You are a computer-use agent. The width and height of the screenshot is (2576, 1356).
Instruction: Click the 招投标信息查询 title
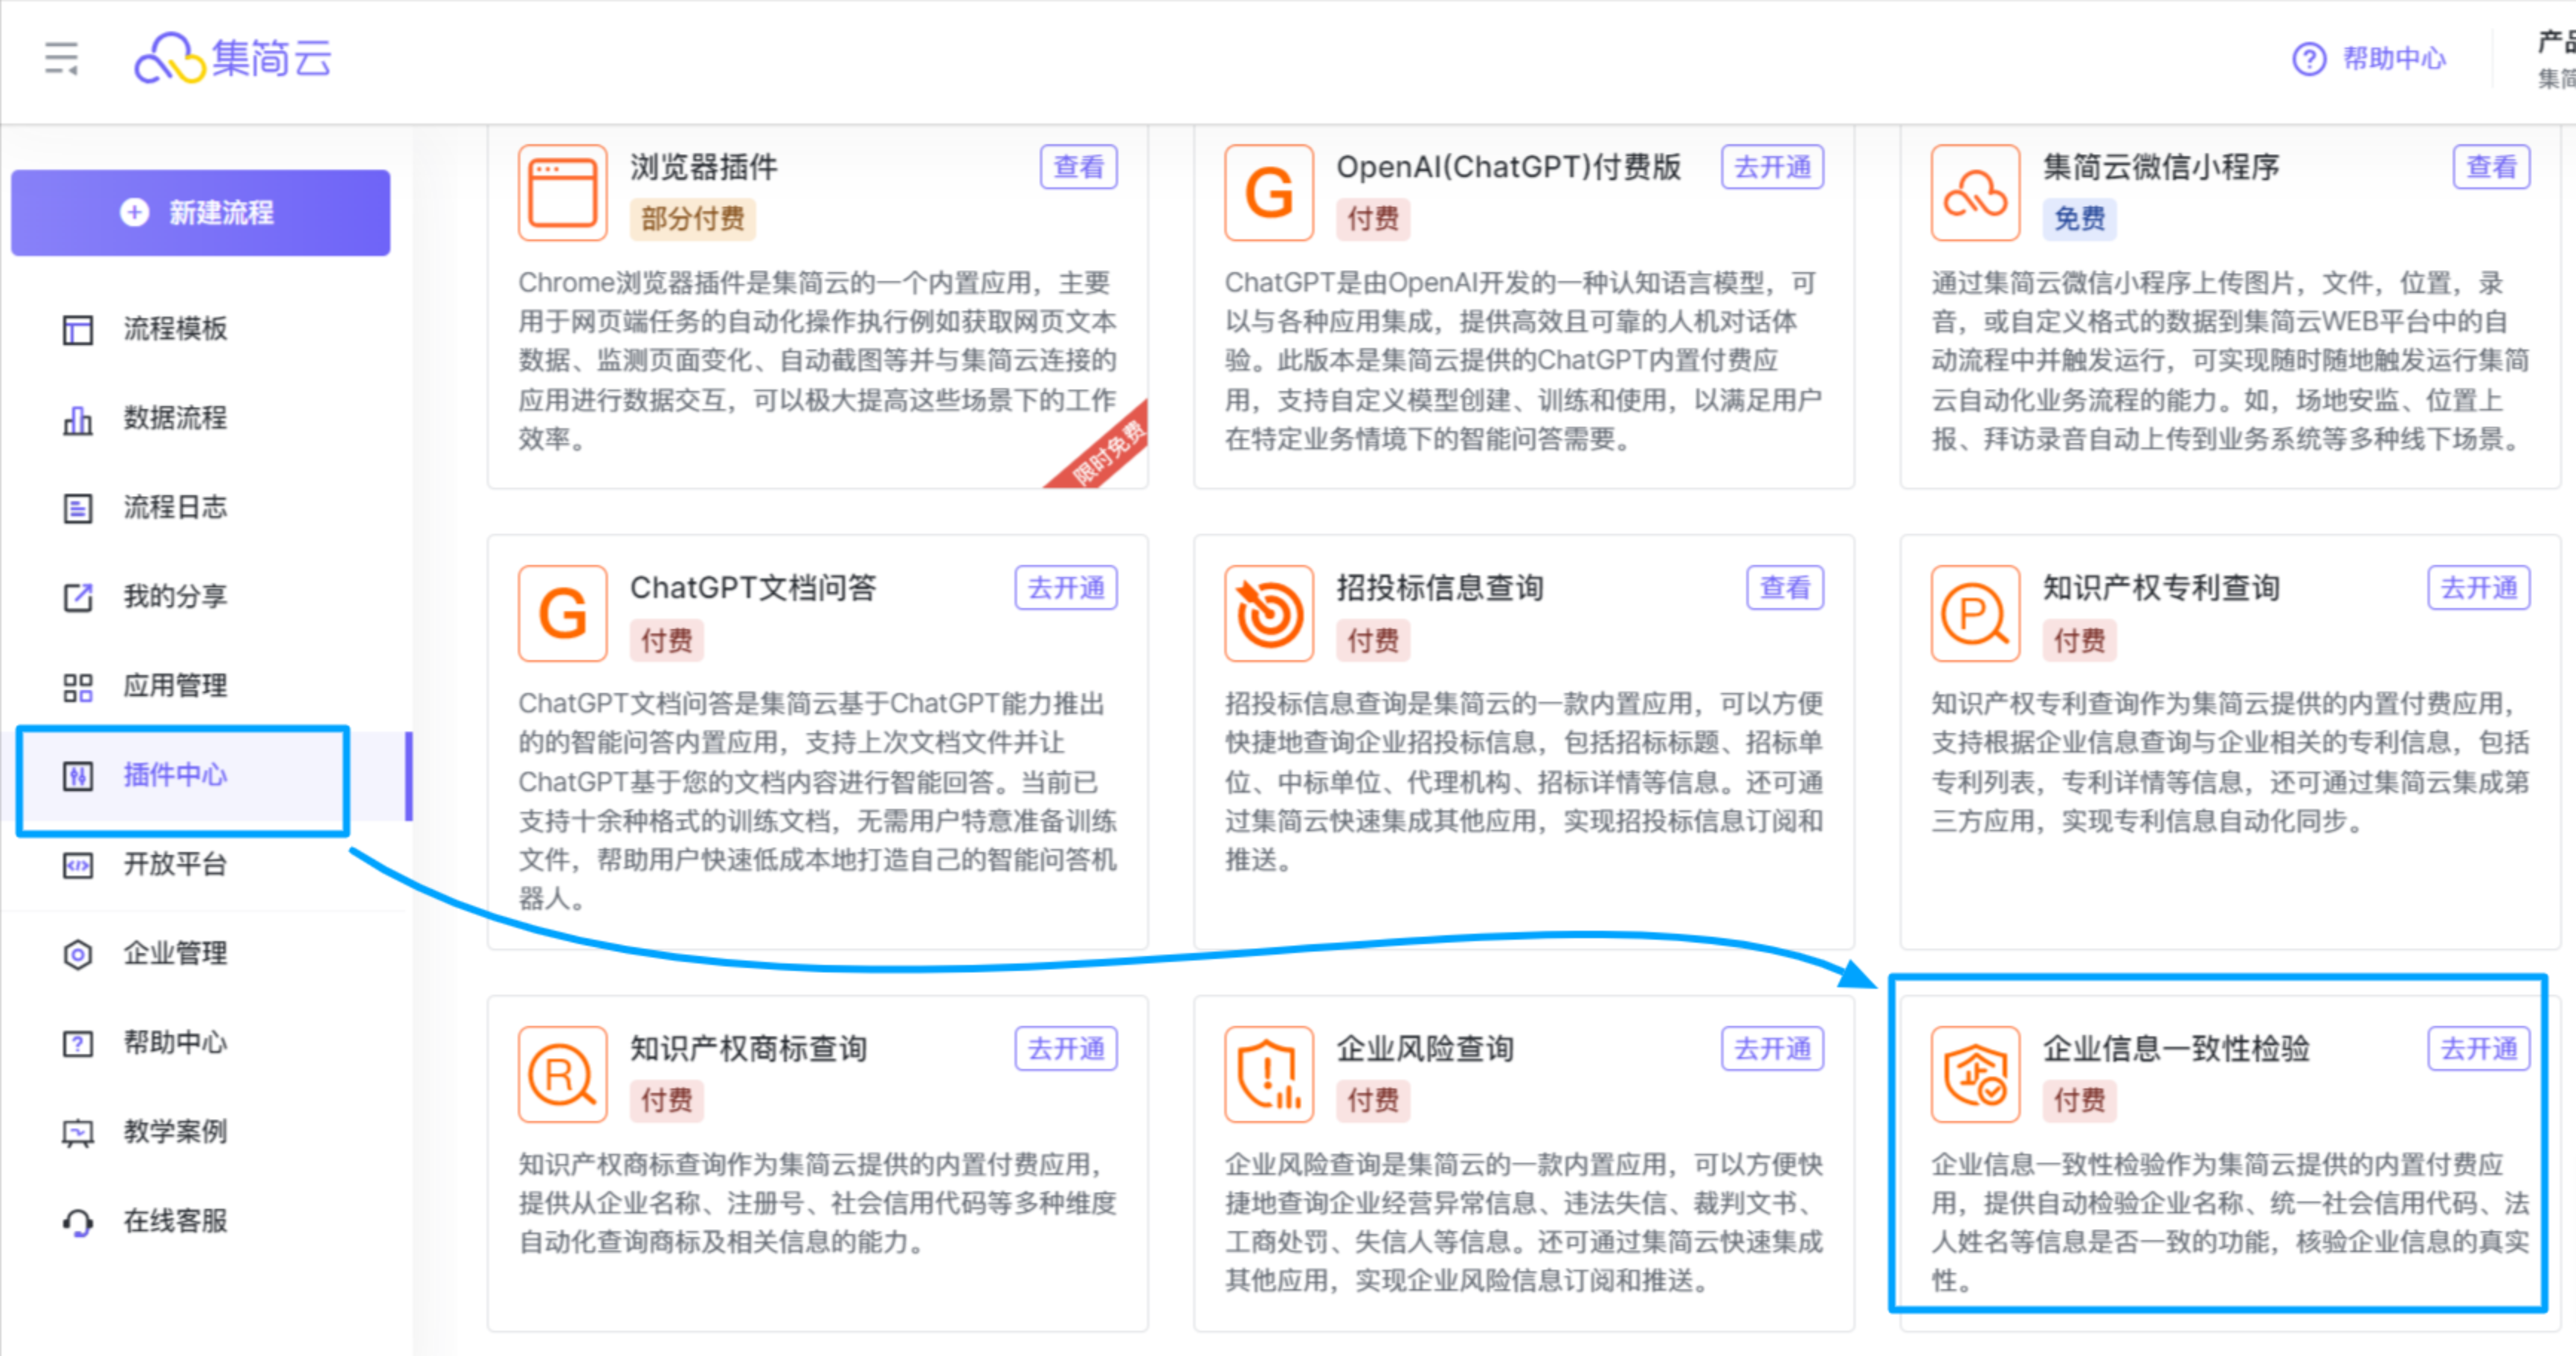1440,588
